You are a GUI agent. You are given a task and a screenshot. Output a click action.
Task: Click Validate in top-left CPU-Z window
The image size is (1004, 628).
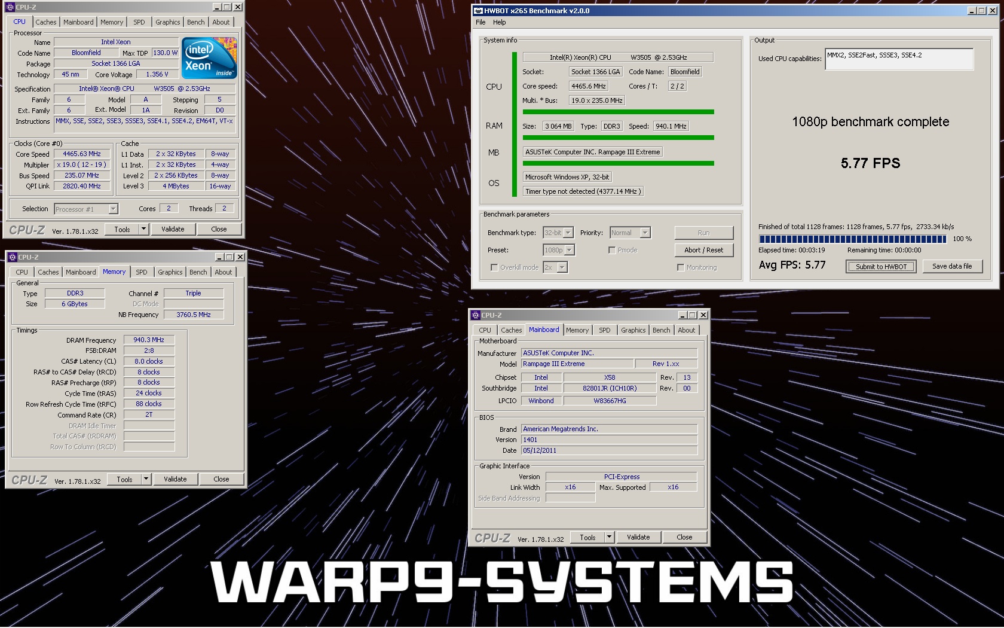173,229
